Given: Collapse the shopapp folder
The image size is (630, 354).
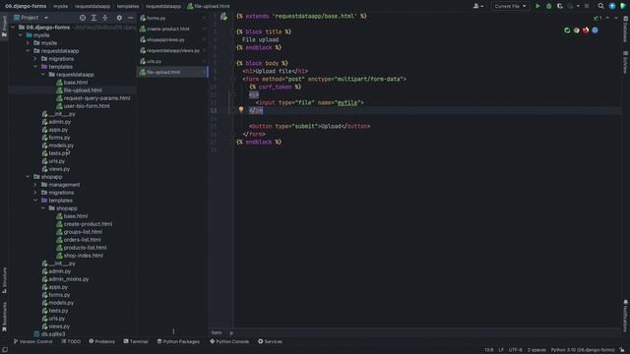Looking at the screenshot, I should click(29, 177).
